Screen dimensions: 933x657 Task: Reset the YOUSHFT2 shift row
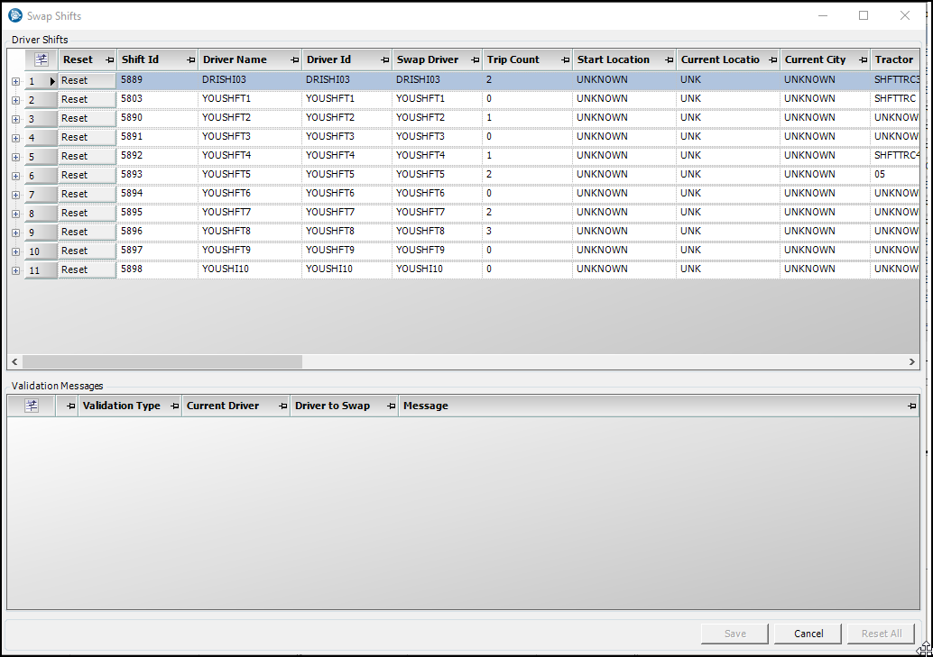[x=87, y=118]
